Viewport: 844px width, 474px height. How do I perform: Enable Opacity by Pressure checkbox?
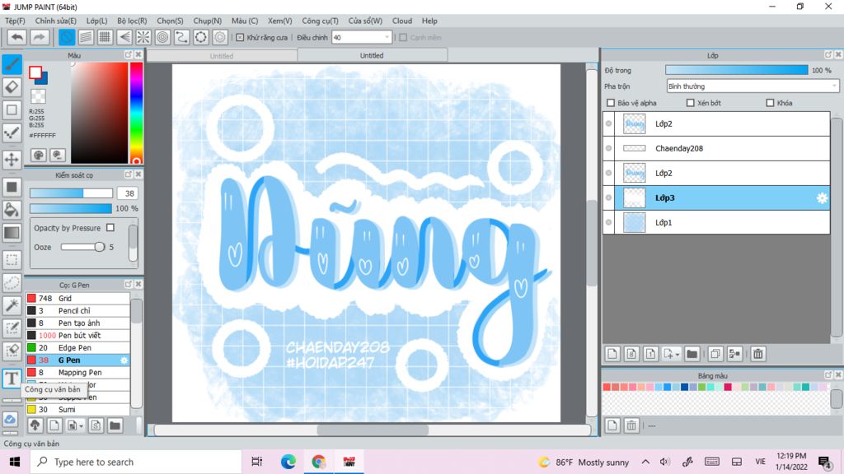click(x=110, y=228)
